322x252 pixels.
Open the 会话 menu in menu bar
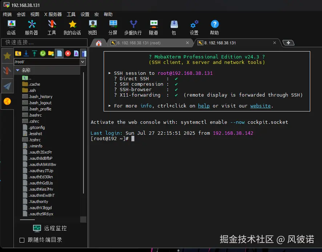(21, 15)
